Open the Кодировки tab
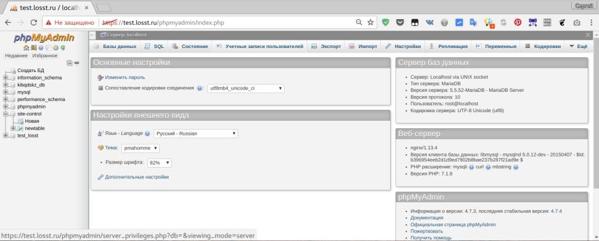 (x=543, y=46)
